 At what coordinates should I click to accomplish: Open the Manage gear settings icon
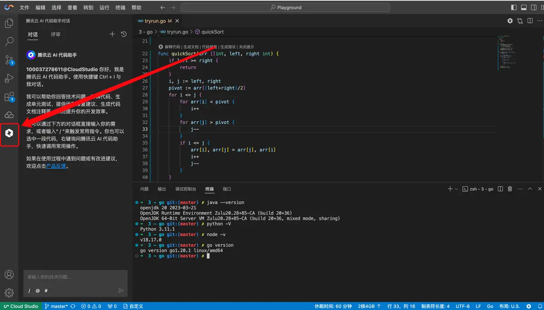point(9,293)
